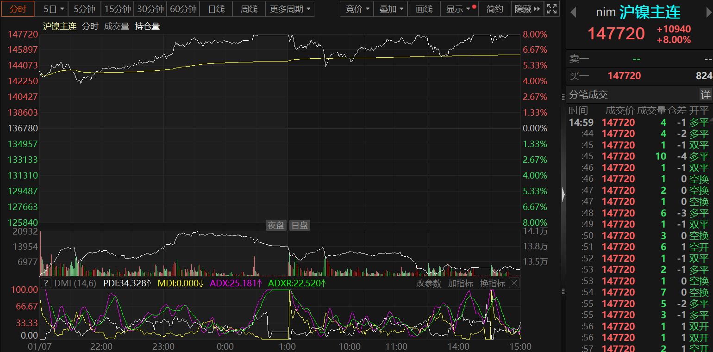The image size is (713, 352).
Task: Click the 隐藏 hide sidebar arrows
Action: 527,9
